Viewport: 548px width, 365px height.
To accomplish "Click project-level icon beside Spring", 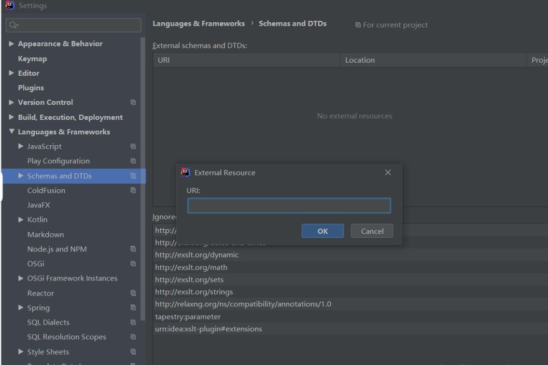I will click(x=133, y=308).
